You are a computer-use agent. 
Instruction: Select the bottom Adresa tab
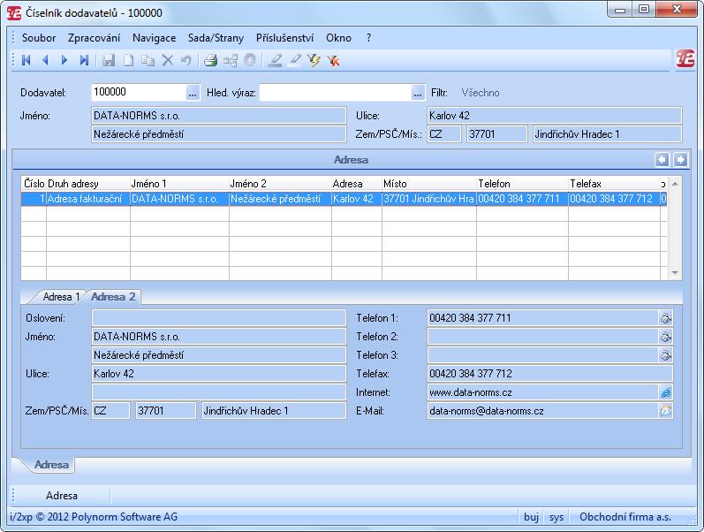(x=51, y=465)
